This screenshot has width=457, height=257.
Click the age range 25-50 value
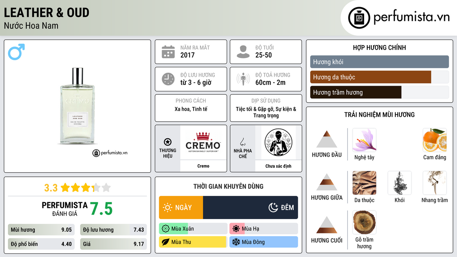(x=263, y=55)
